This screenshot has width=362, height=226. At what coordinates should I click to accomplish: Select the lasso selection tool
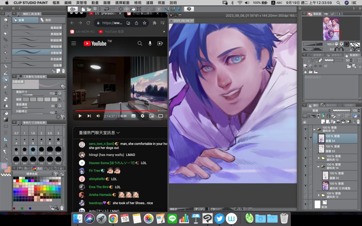(x=6, y=46)
